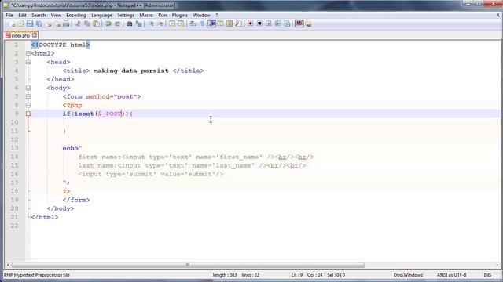The image size is (503, 282).
Task: Paste clipboard with the Paste icon
Action: coord(96,23)
